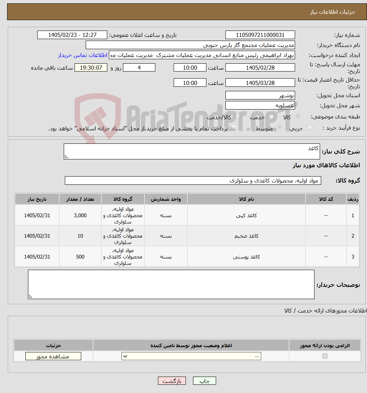Choose متوسط purchase process radio
This screenshot has width=367, height=393.
point(279,127)
